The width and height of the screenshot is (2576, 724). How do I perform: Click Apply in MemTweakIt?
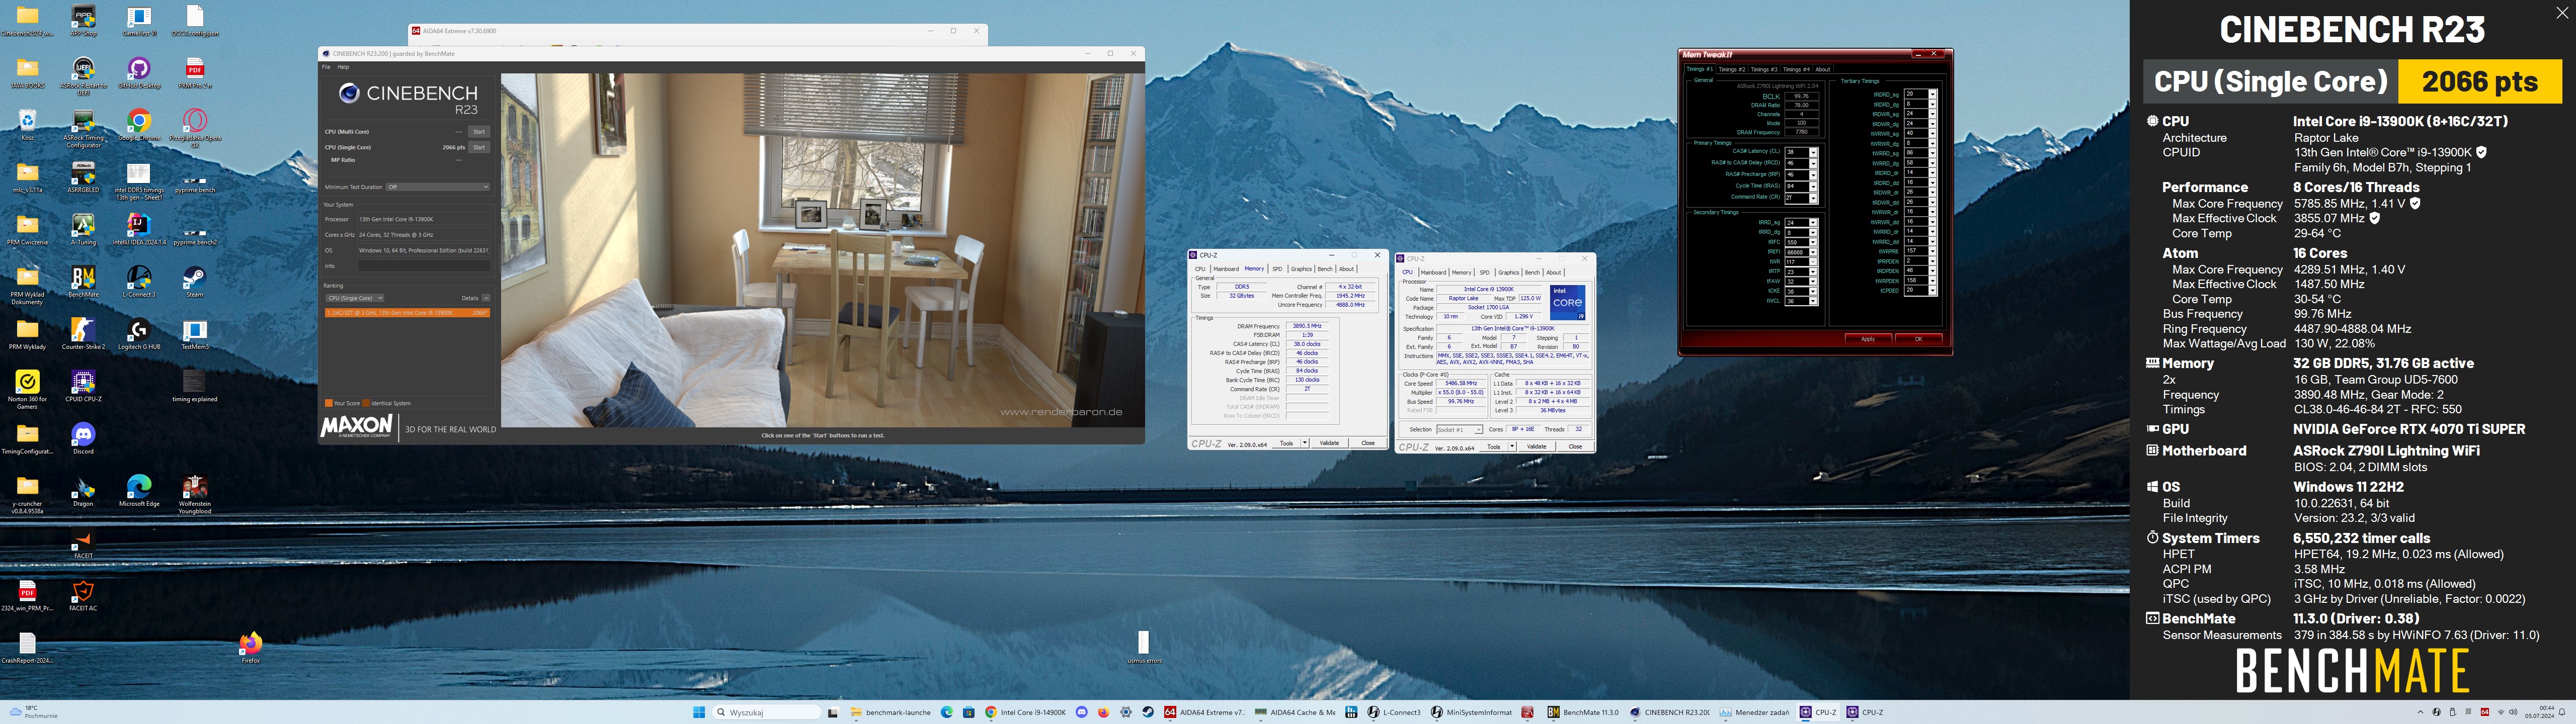point(1867,339)
